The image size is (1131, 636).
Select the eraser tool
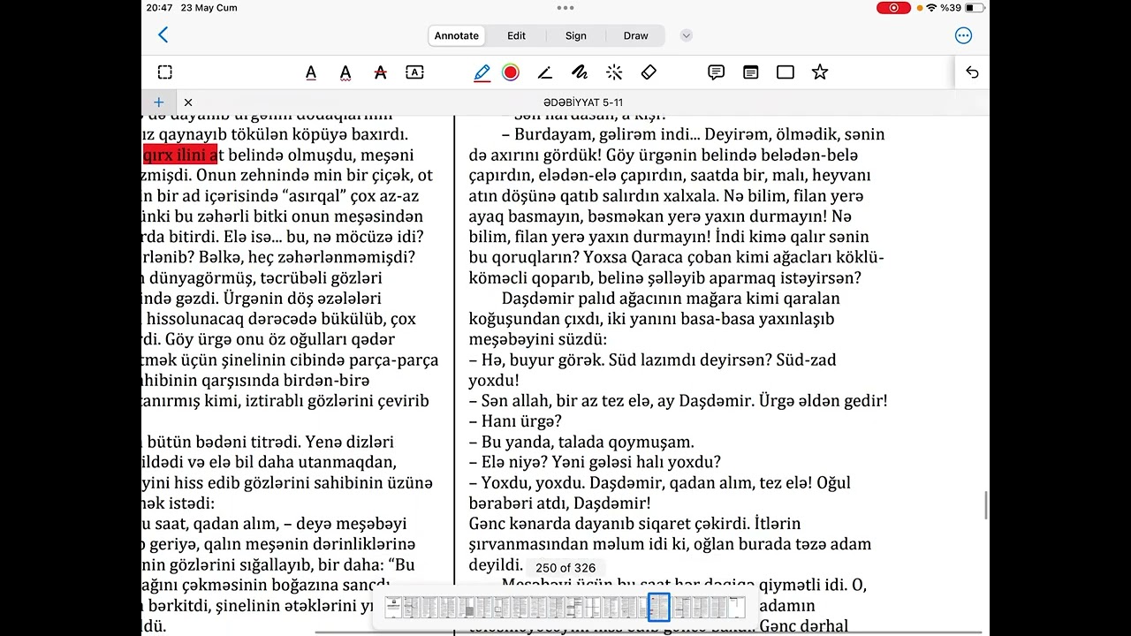[649, 72]
